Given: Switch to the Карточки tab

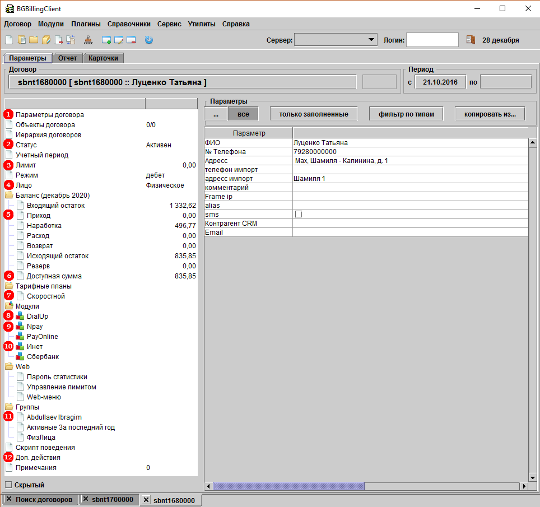Looking at the screenshot, I should pyautogui.click(x=103, y=58).
